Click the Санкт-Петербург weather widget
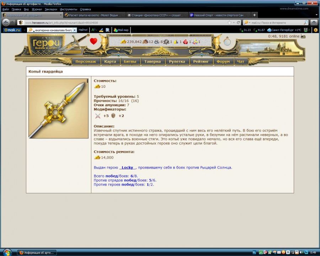 [284, 30]
